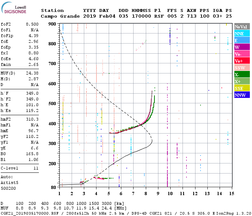Click the yF2 value 110.2
Screen dimensions: 252x216
coord(32,136)
